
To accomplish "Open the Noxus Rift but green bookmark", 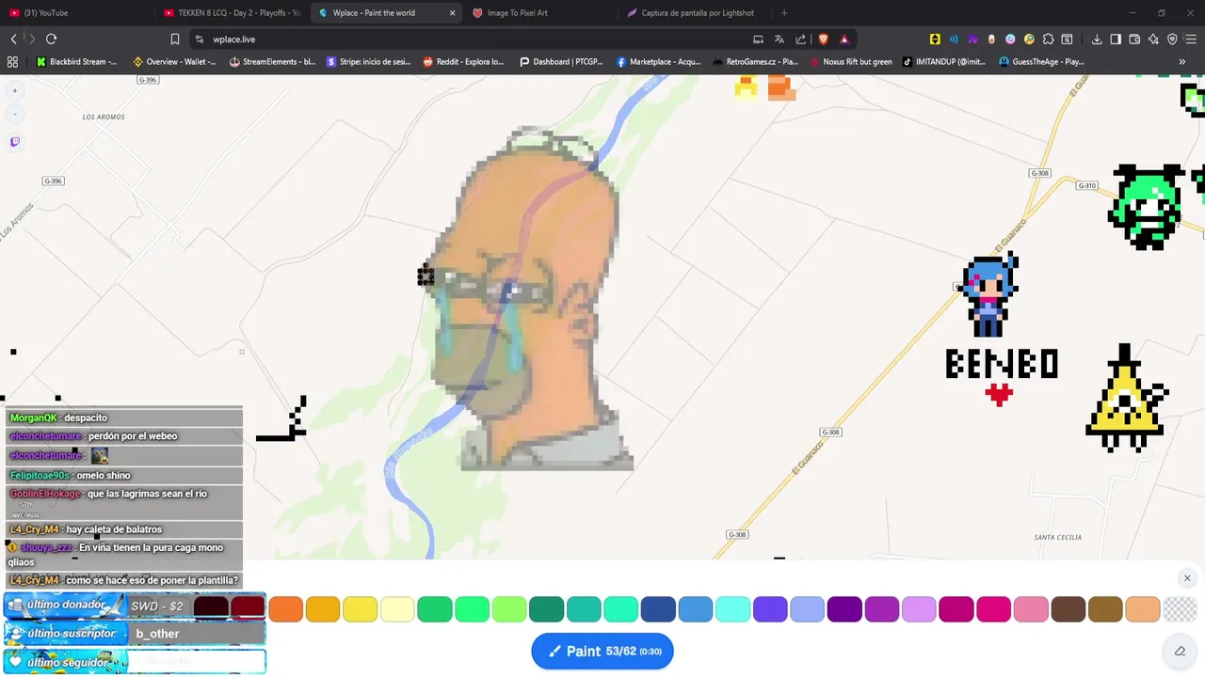I will click(x=850, y=62).
